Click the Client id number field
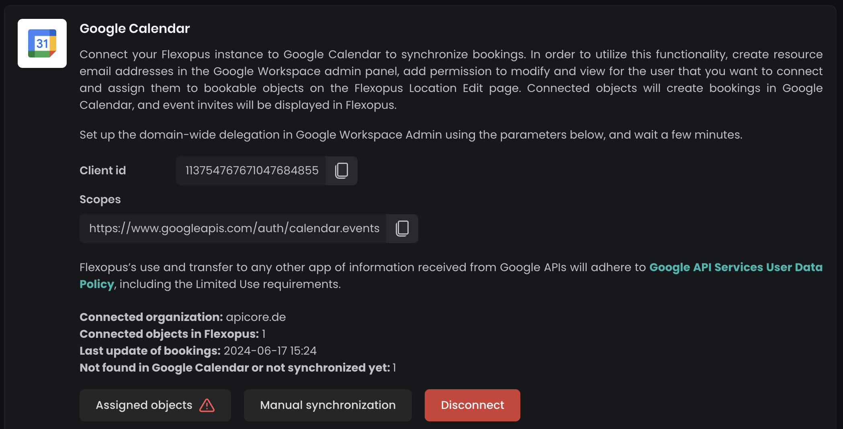Viewport: 843px width, 429px height. 252,171
